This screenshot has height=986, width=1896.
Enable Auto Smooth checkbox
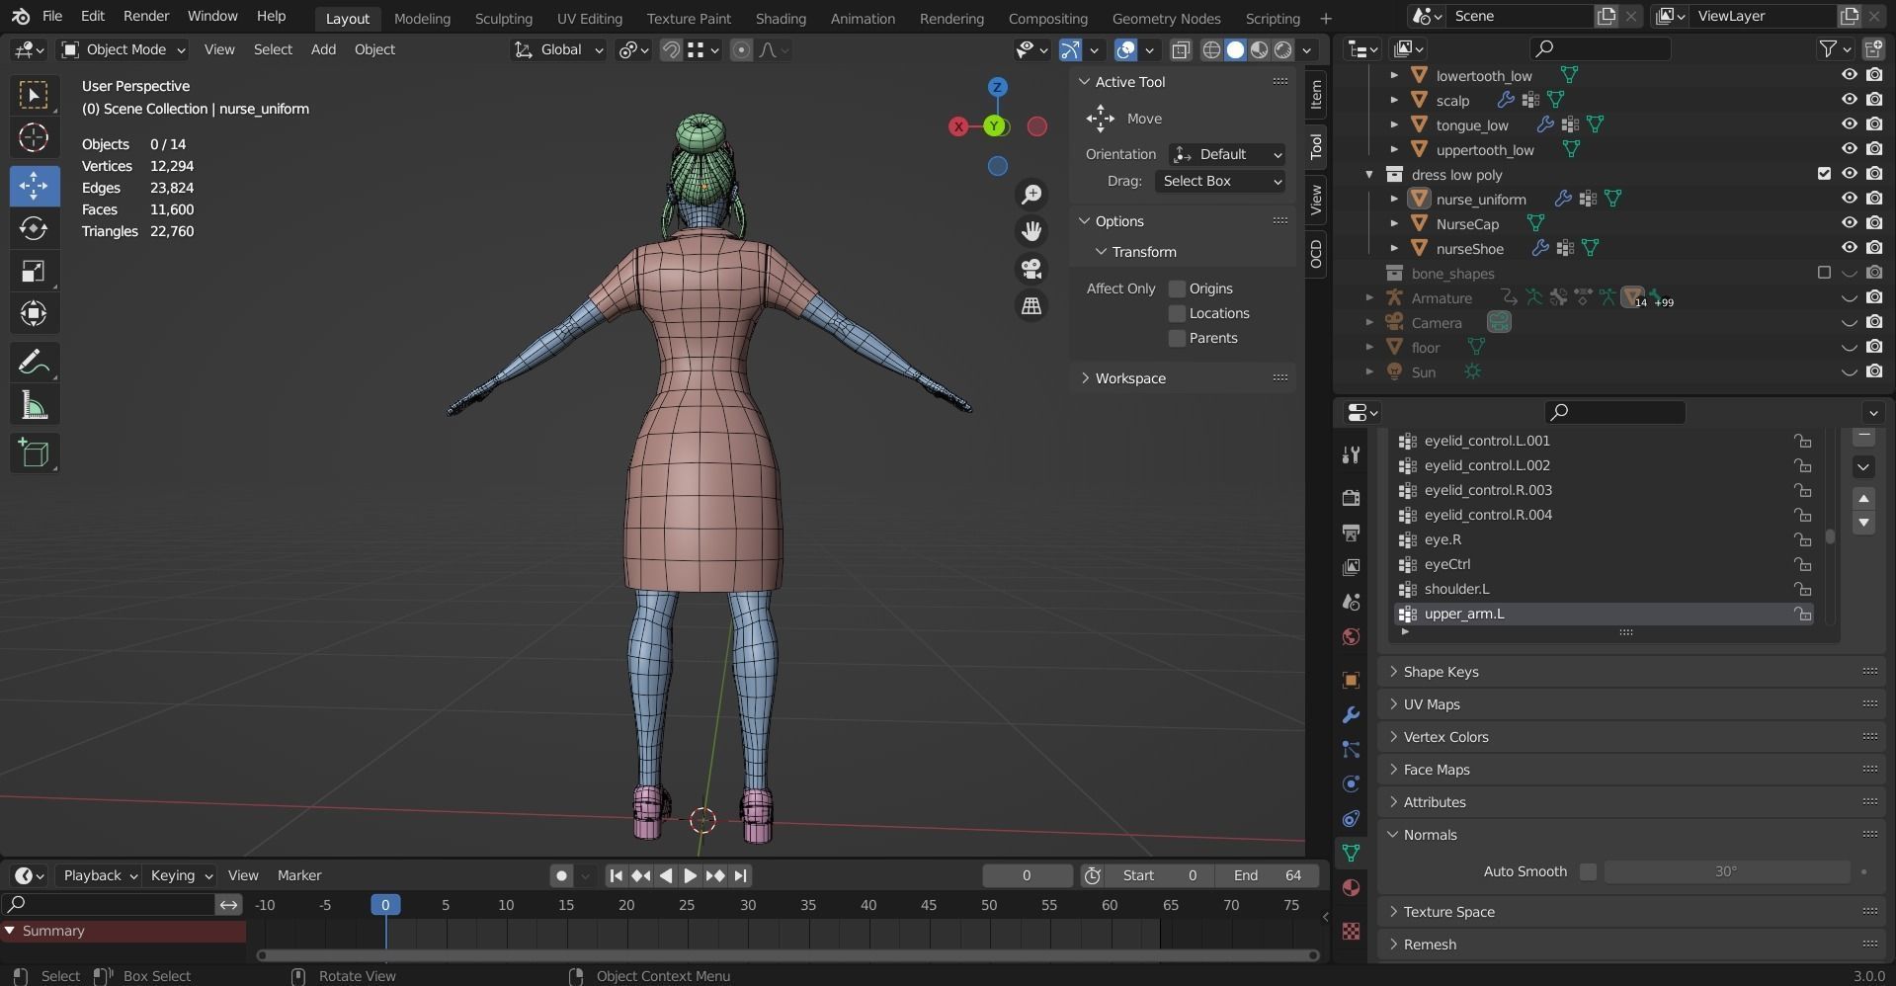click(x=1588, y=871)
